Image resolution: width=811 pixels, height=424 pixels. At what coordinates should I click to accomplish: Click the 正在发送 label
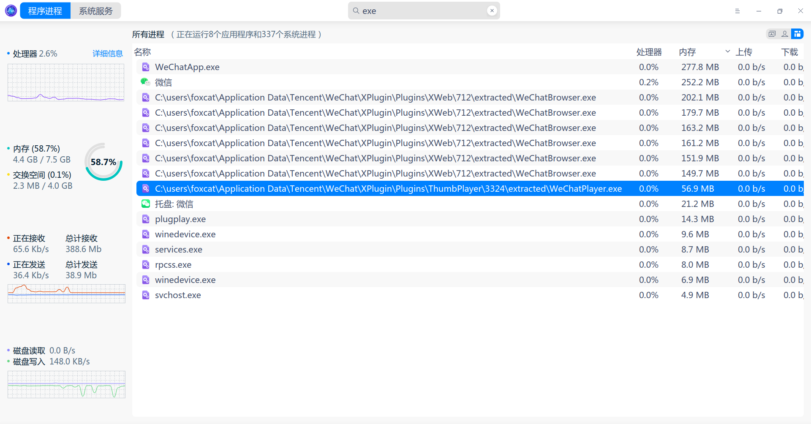(x=29, y=264)
